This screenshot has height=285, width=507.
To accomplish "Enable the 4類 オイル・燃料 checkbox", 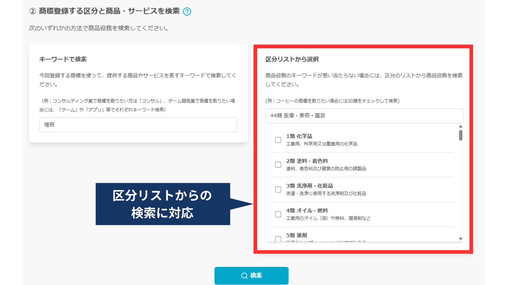I will click(278, 214).
